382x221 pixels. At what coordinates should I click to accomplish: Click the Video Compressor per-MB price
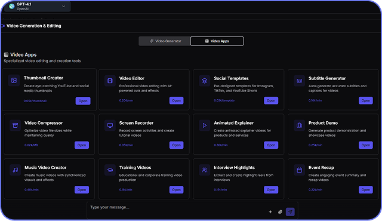31,145
